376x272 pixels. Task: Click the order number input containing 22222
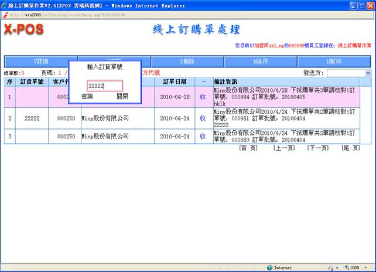tap(105, 86)
